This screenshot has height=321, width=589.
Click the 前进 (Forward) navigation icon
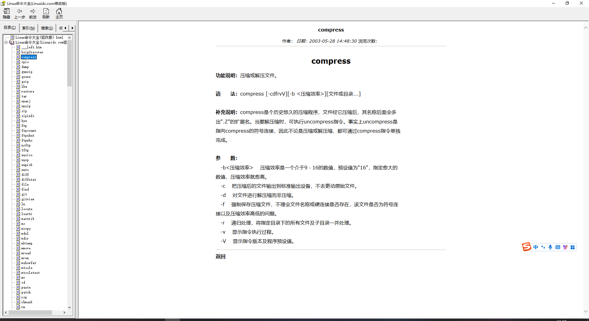[33, 13]
